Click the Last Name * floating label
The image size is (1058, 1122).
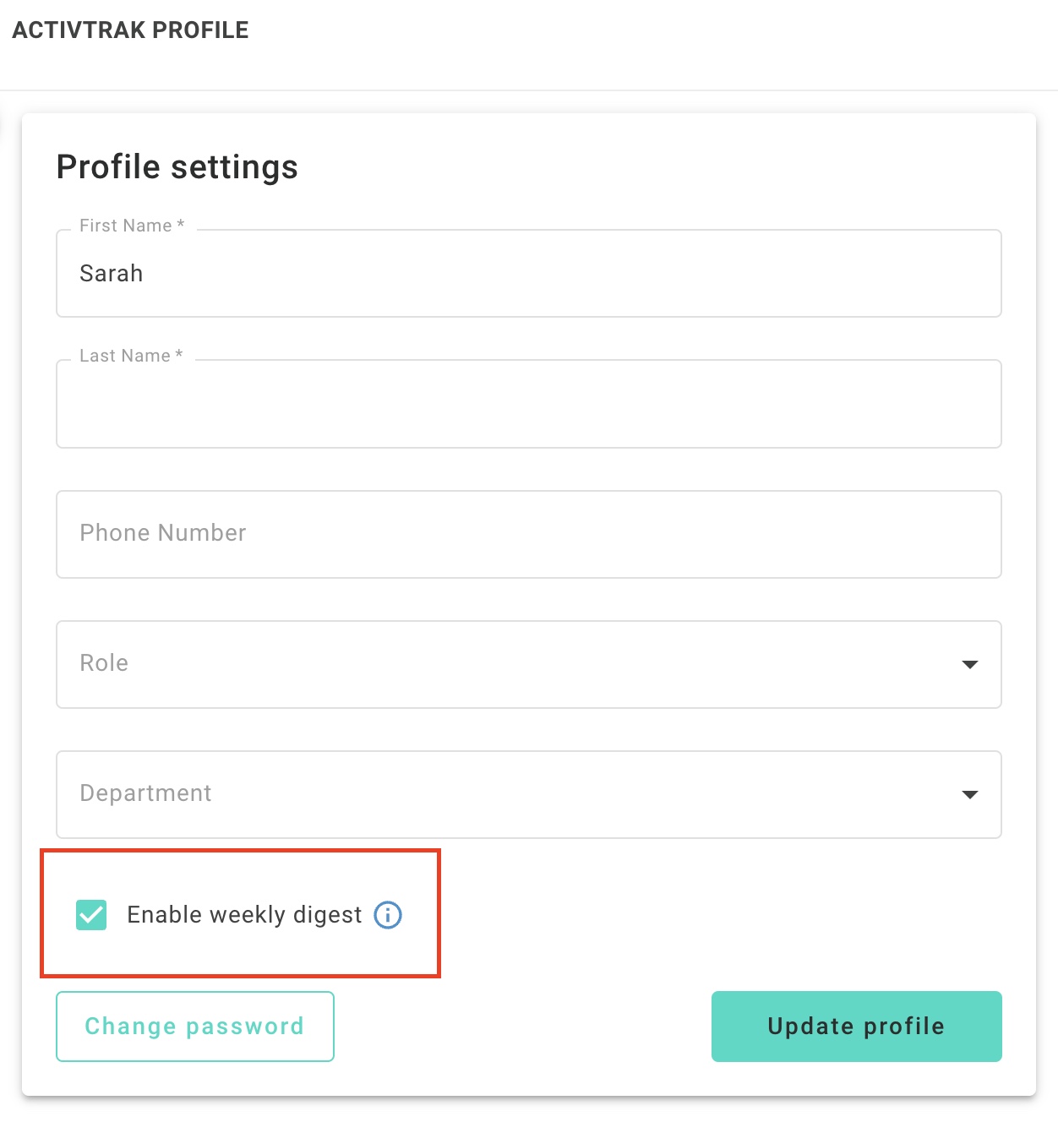[131, 356]
